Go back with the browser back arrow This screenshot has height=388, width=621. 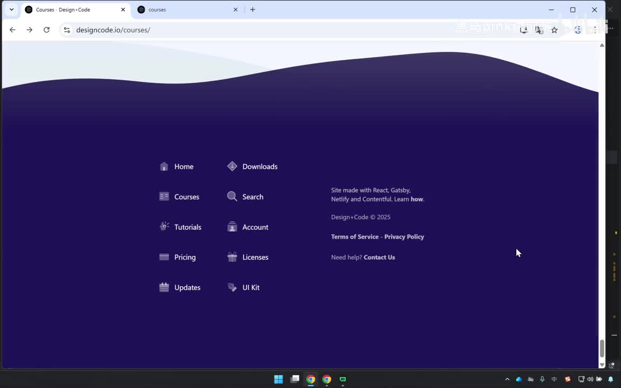coord(12,30)
